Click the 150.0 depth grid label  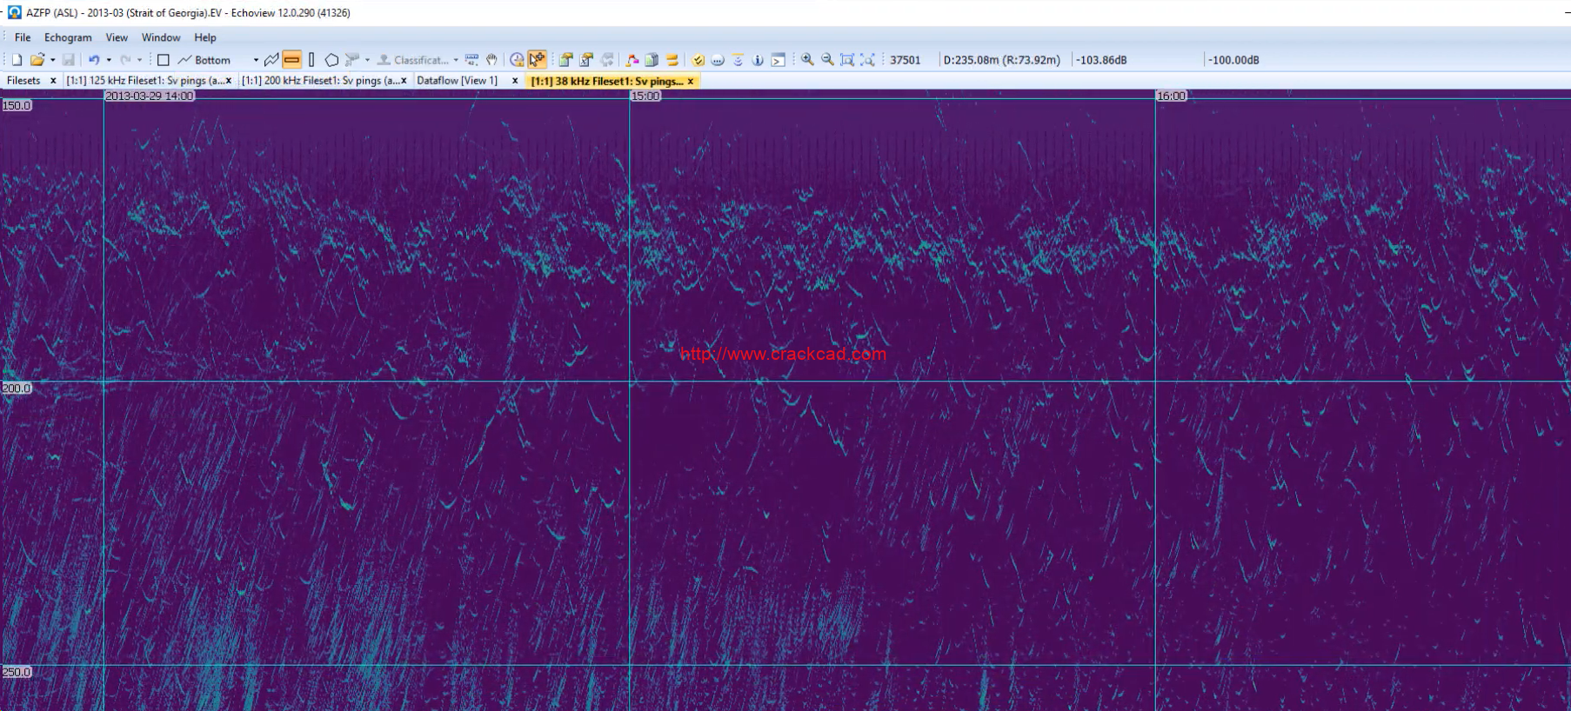tap(17, 106)
